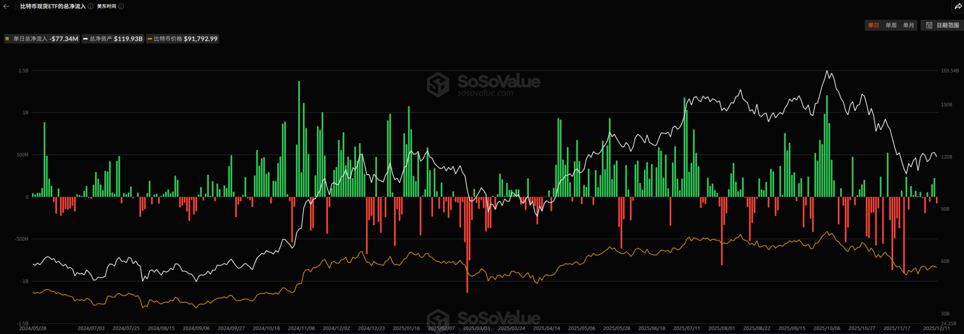Click the 150B right axis label
Screen dimensions: 964x334
click(946, 105)
